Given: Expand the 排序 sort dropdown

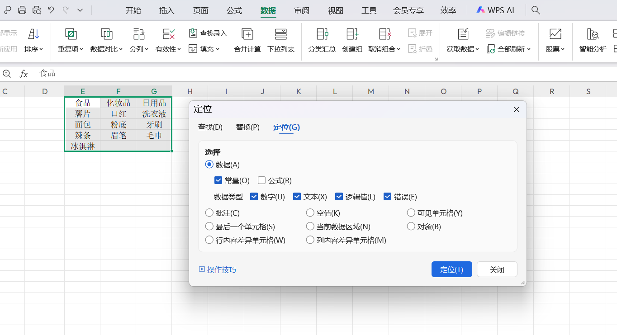Looking at the screenshot, I should coord(34,49).
